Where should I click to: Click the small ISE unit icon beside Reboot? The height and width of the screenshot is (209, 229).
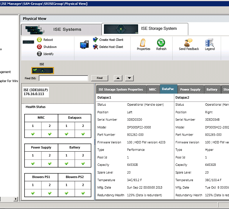(x=28, y=42)
